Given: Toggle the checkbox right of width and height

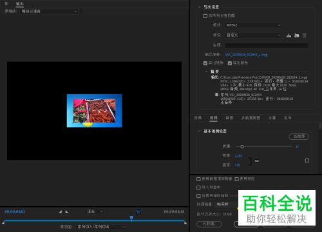Looking at the screenshot, I should 307,160.
